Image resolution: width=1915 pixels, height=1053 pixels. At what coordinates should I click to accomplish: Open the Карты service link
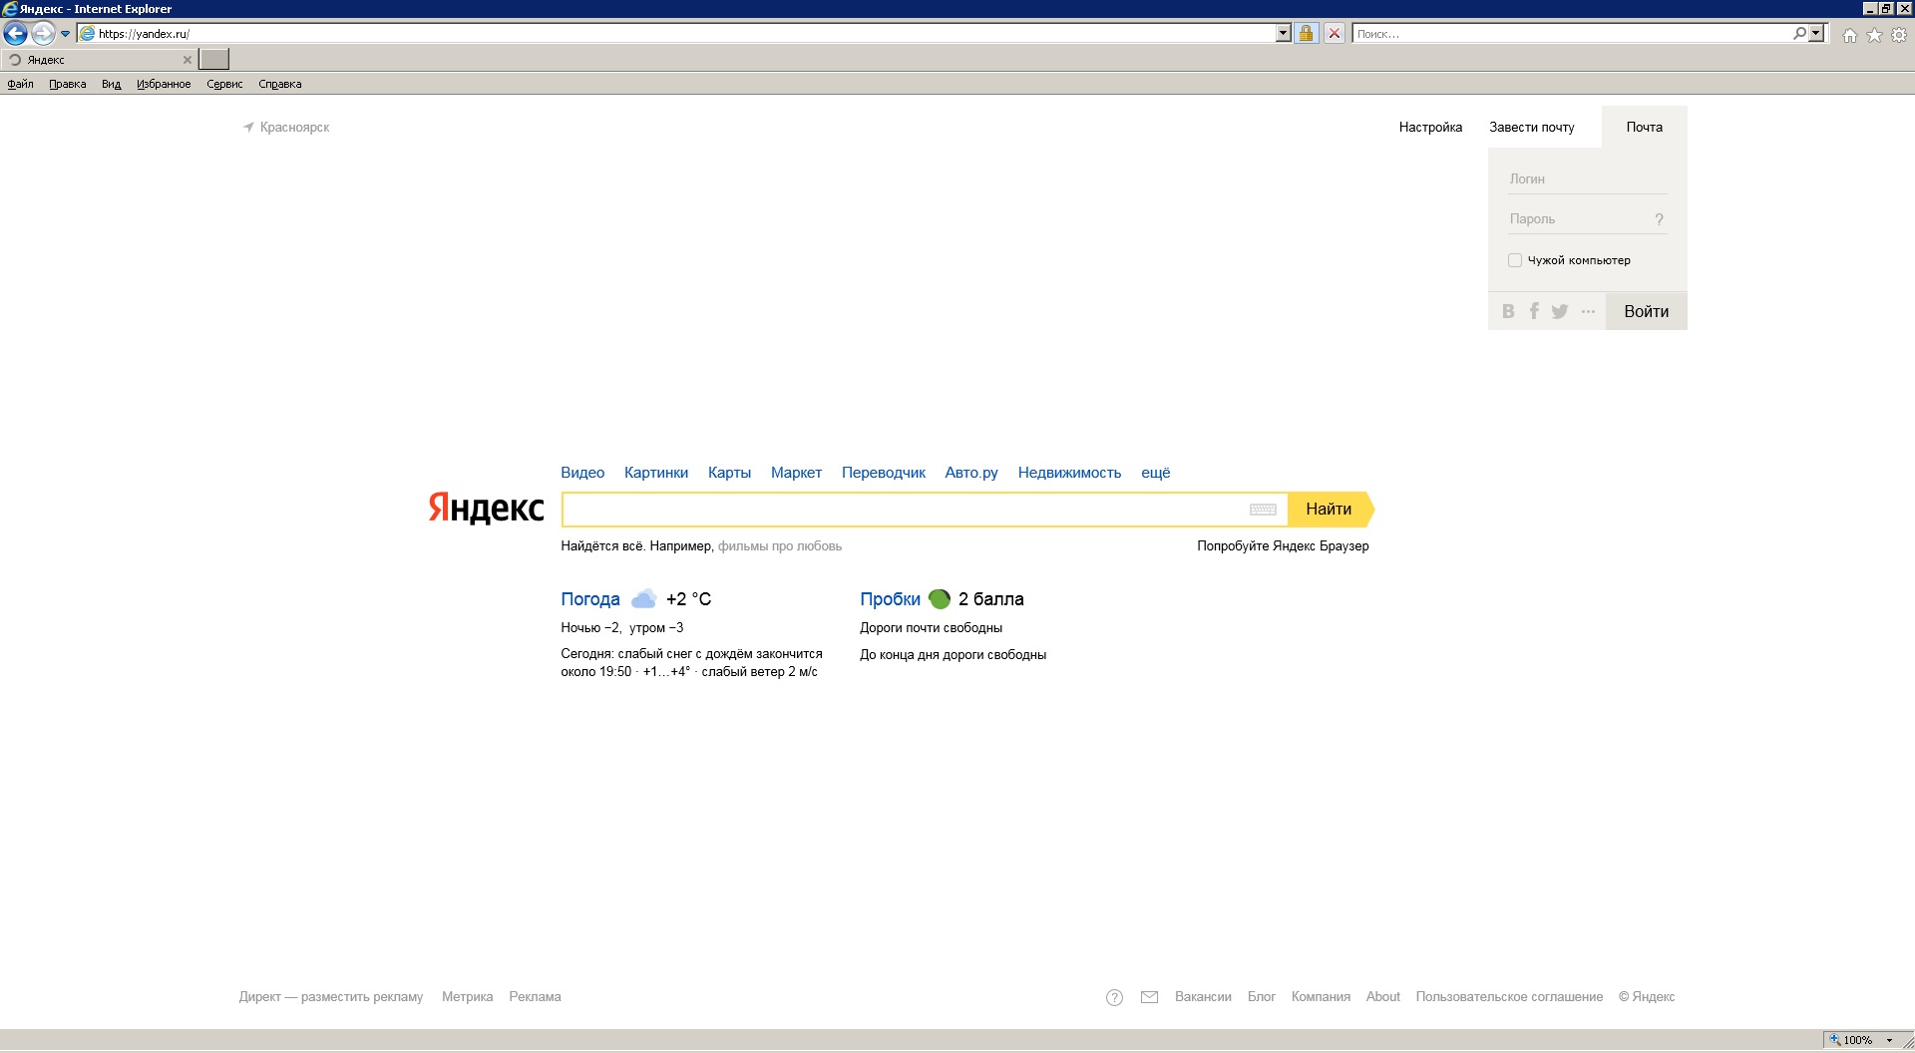click(729, 473)
